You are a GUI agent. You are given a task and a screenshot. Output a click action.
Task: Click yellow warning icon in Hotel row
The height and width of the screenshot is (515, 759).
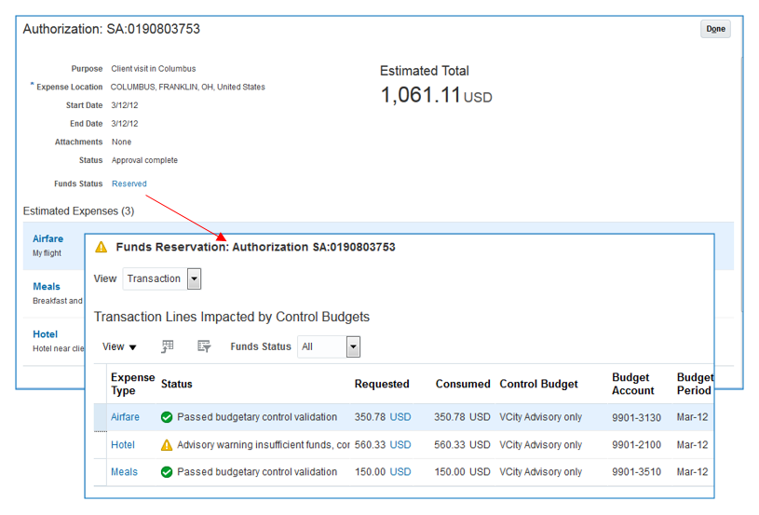(168, 445)
